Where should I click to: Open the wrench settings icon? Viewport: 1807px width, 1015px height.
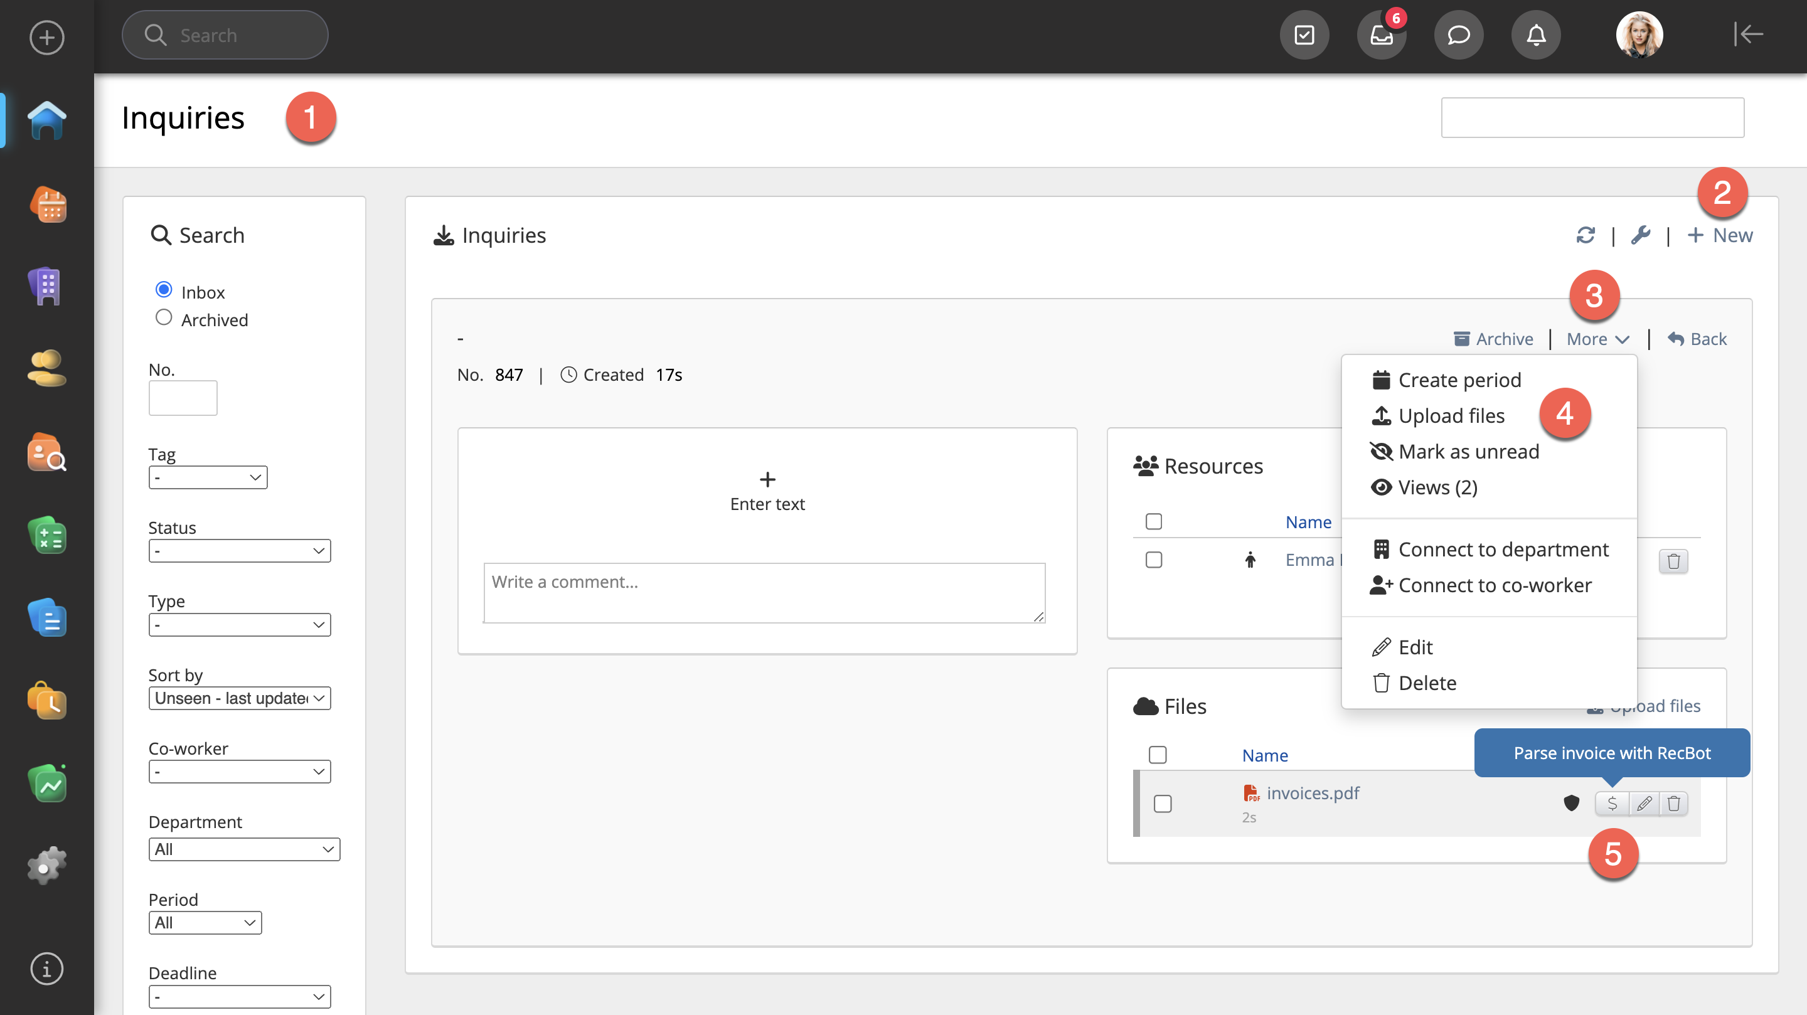1640,235
